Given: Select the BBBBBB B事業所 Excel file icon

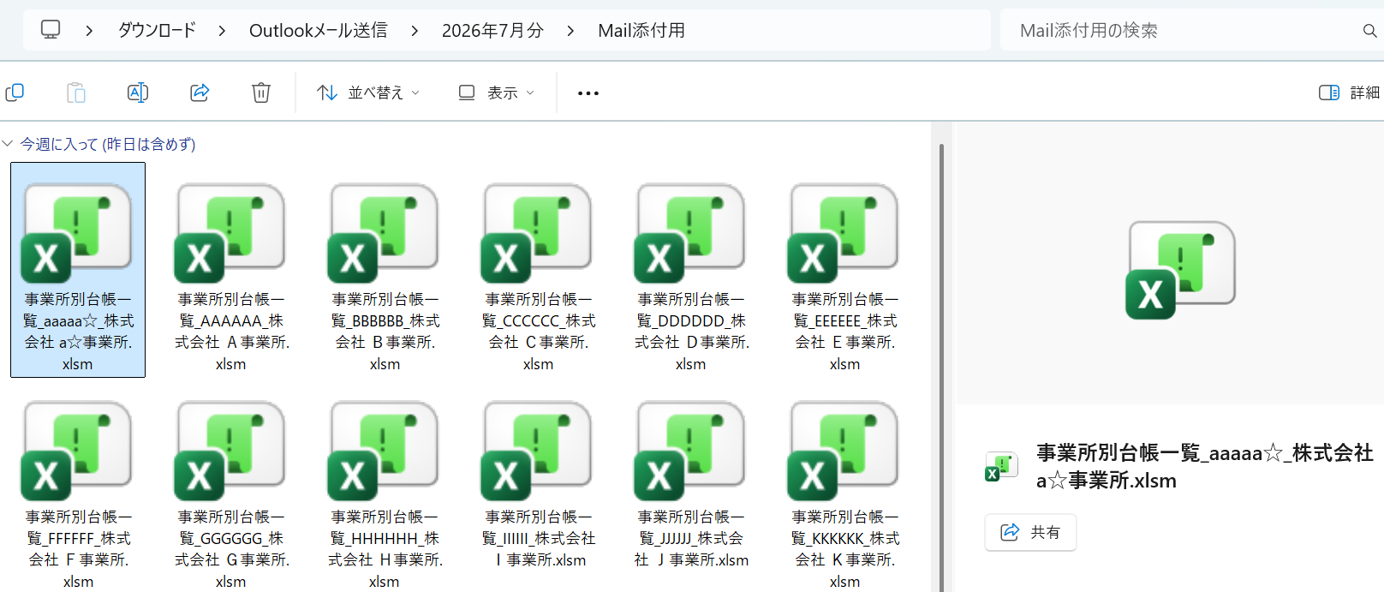Looking at the screenshot, I should point(384,233).
